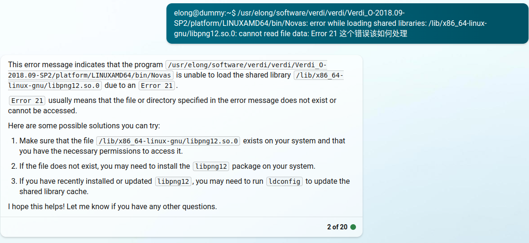Click the "Error 21" code ending the first paragraph
The image size is (529, 243).
[x=157, y=86]
